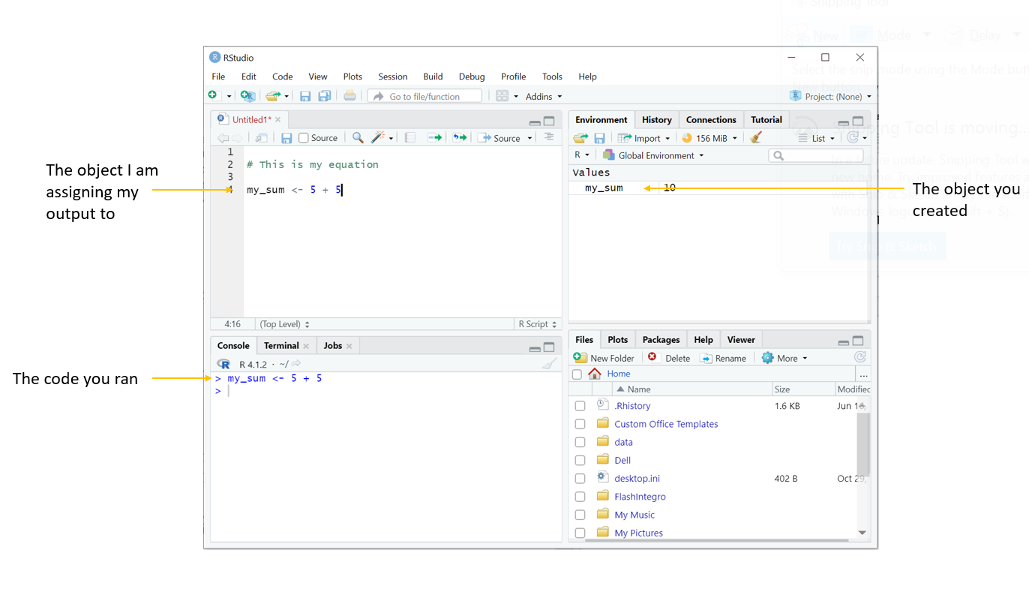Open the Tools menu
This screenshot has height=601, width=1029.
pos(552,77)
